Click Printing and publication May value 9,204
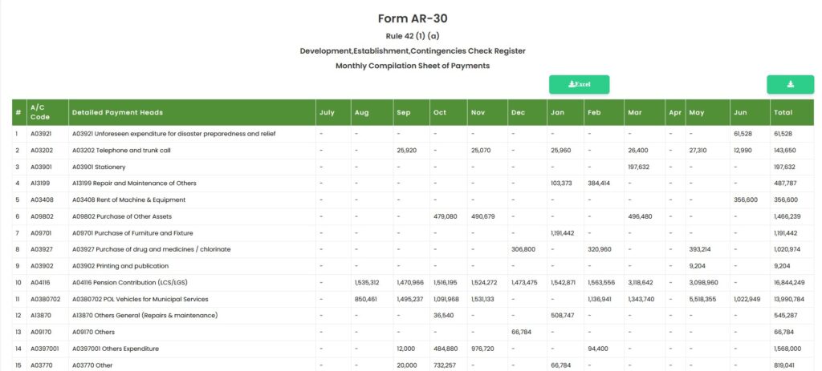 click(x=697, y=266)
